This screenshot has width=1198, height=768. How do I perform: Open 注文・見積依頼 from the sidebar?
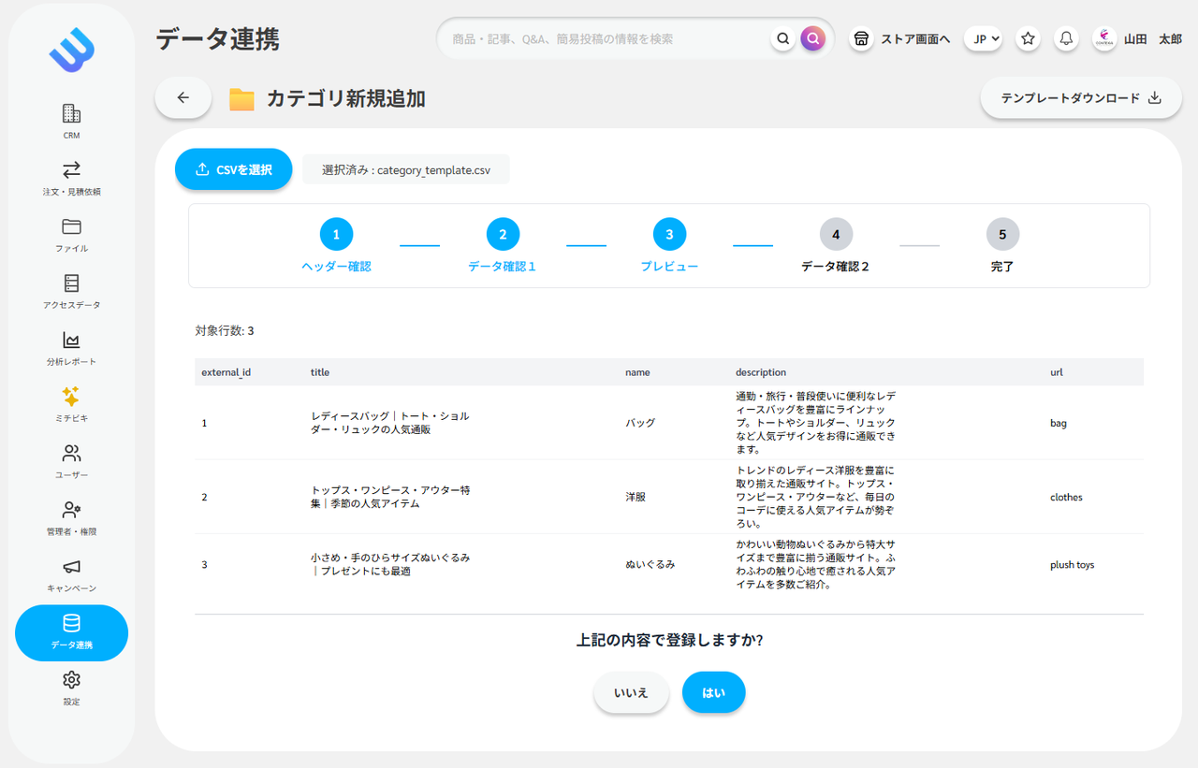click(71, 178)
